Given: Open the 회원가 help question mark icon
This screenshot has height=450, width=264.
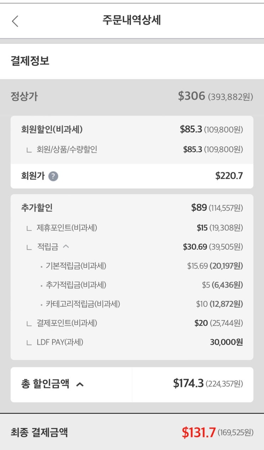Looking at the screenshot, I should [x=53, y=176].
